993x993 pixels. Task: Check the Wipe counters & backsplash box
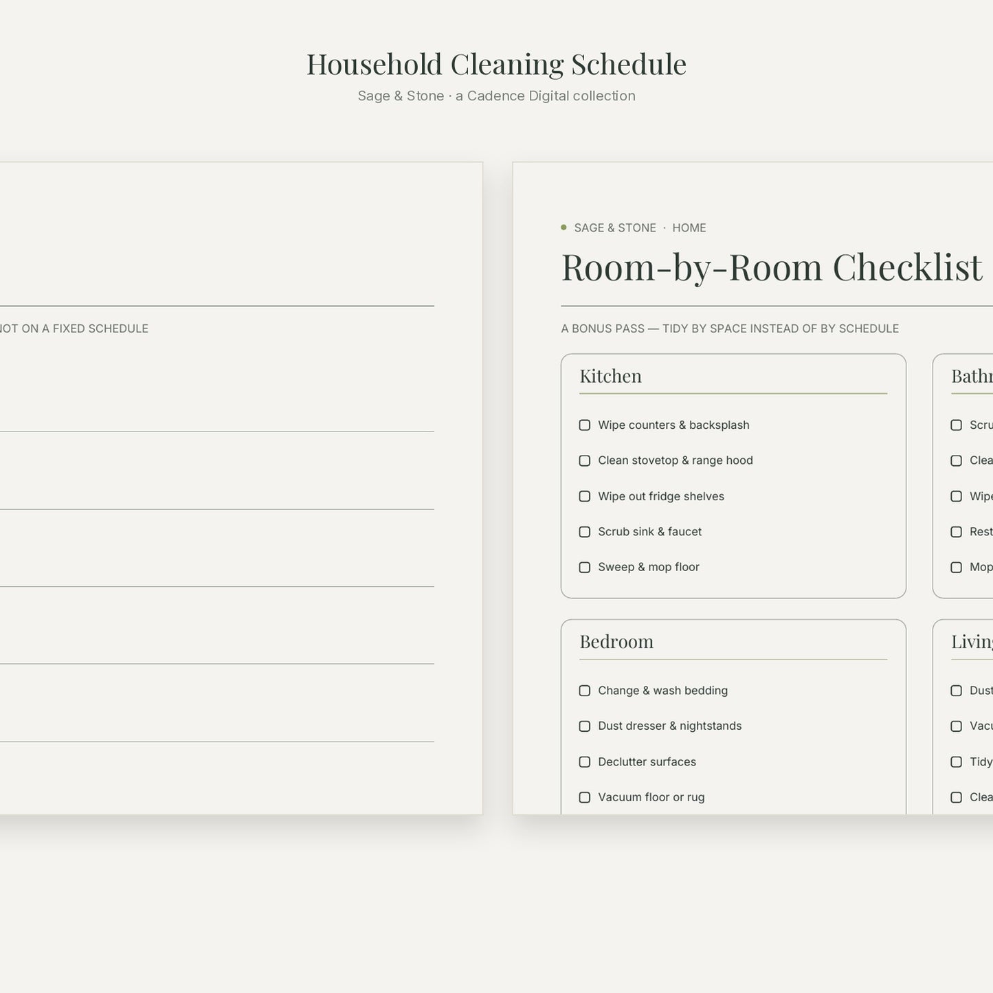point(585,425)
